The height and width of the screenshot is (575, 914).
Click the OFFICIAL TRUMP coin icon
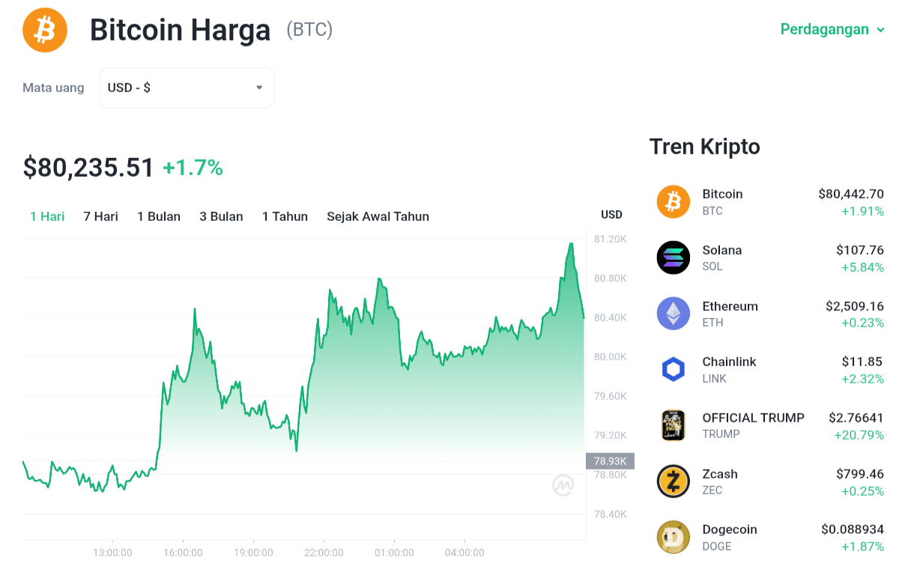point(673,425)
